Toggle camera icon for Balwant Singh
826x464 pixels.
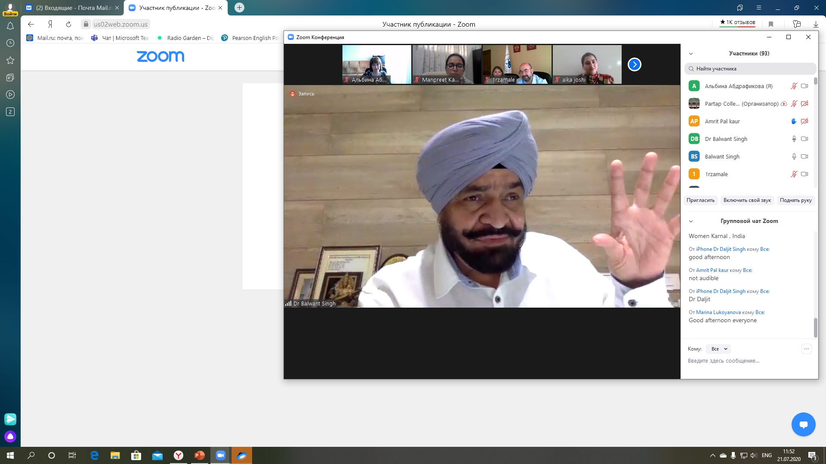pyautogui.click(x=804, y=156)
